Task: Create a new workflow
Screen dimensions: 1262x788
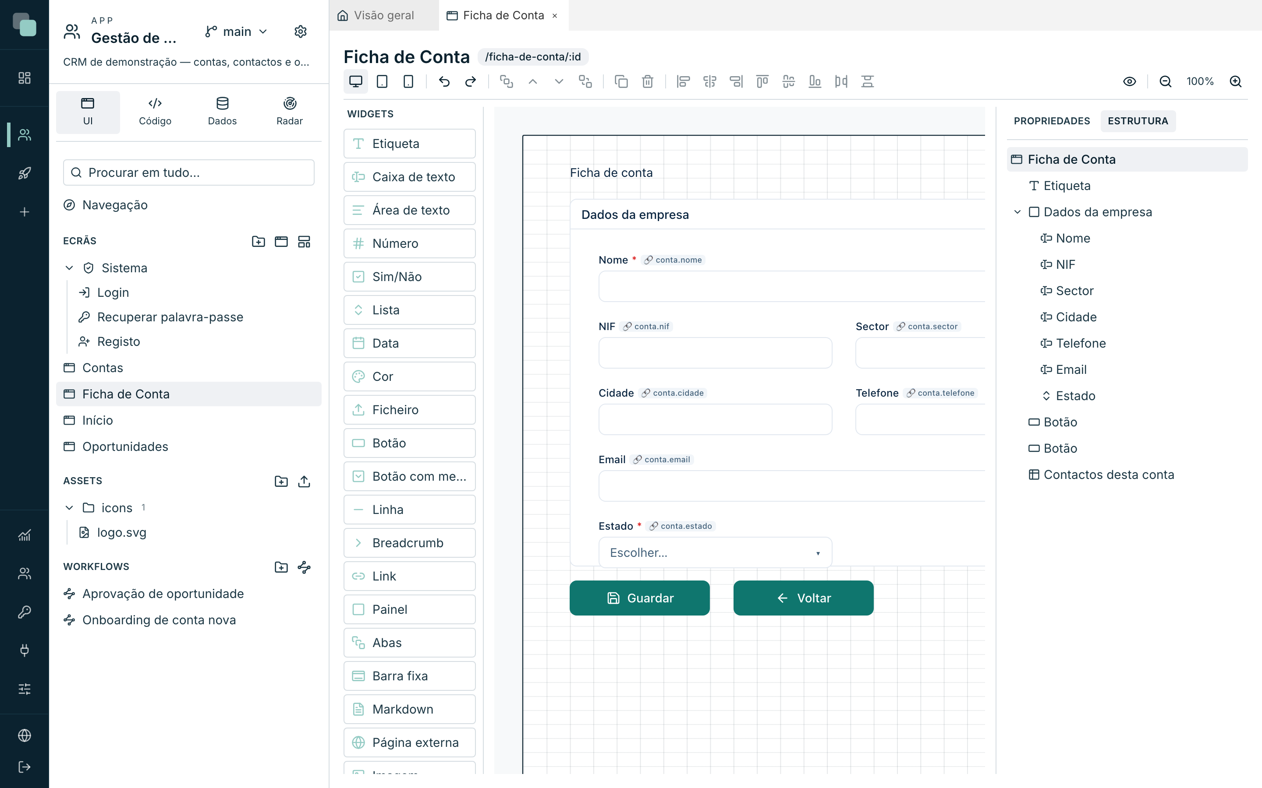Action: coord(304,567)
